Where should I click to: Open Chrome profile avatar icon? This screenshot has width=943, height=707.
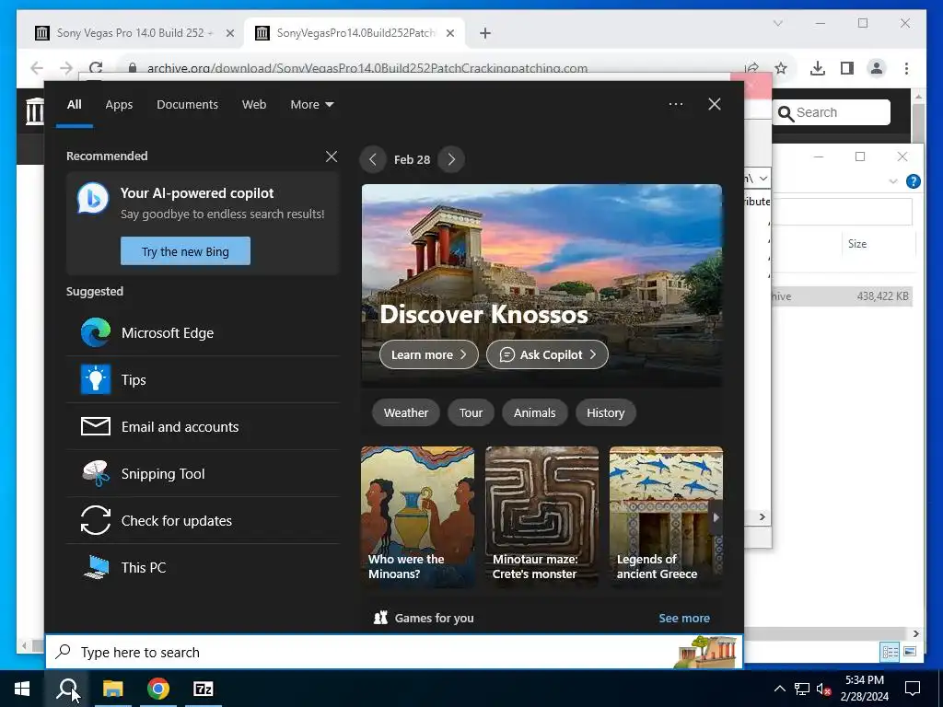877,68
